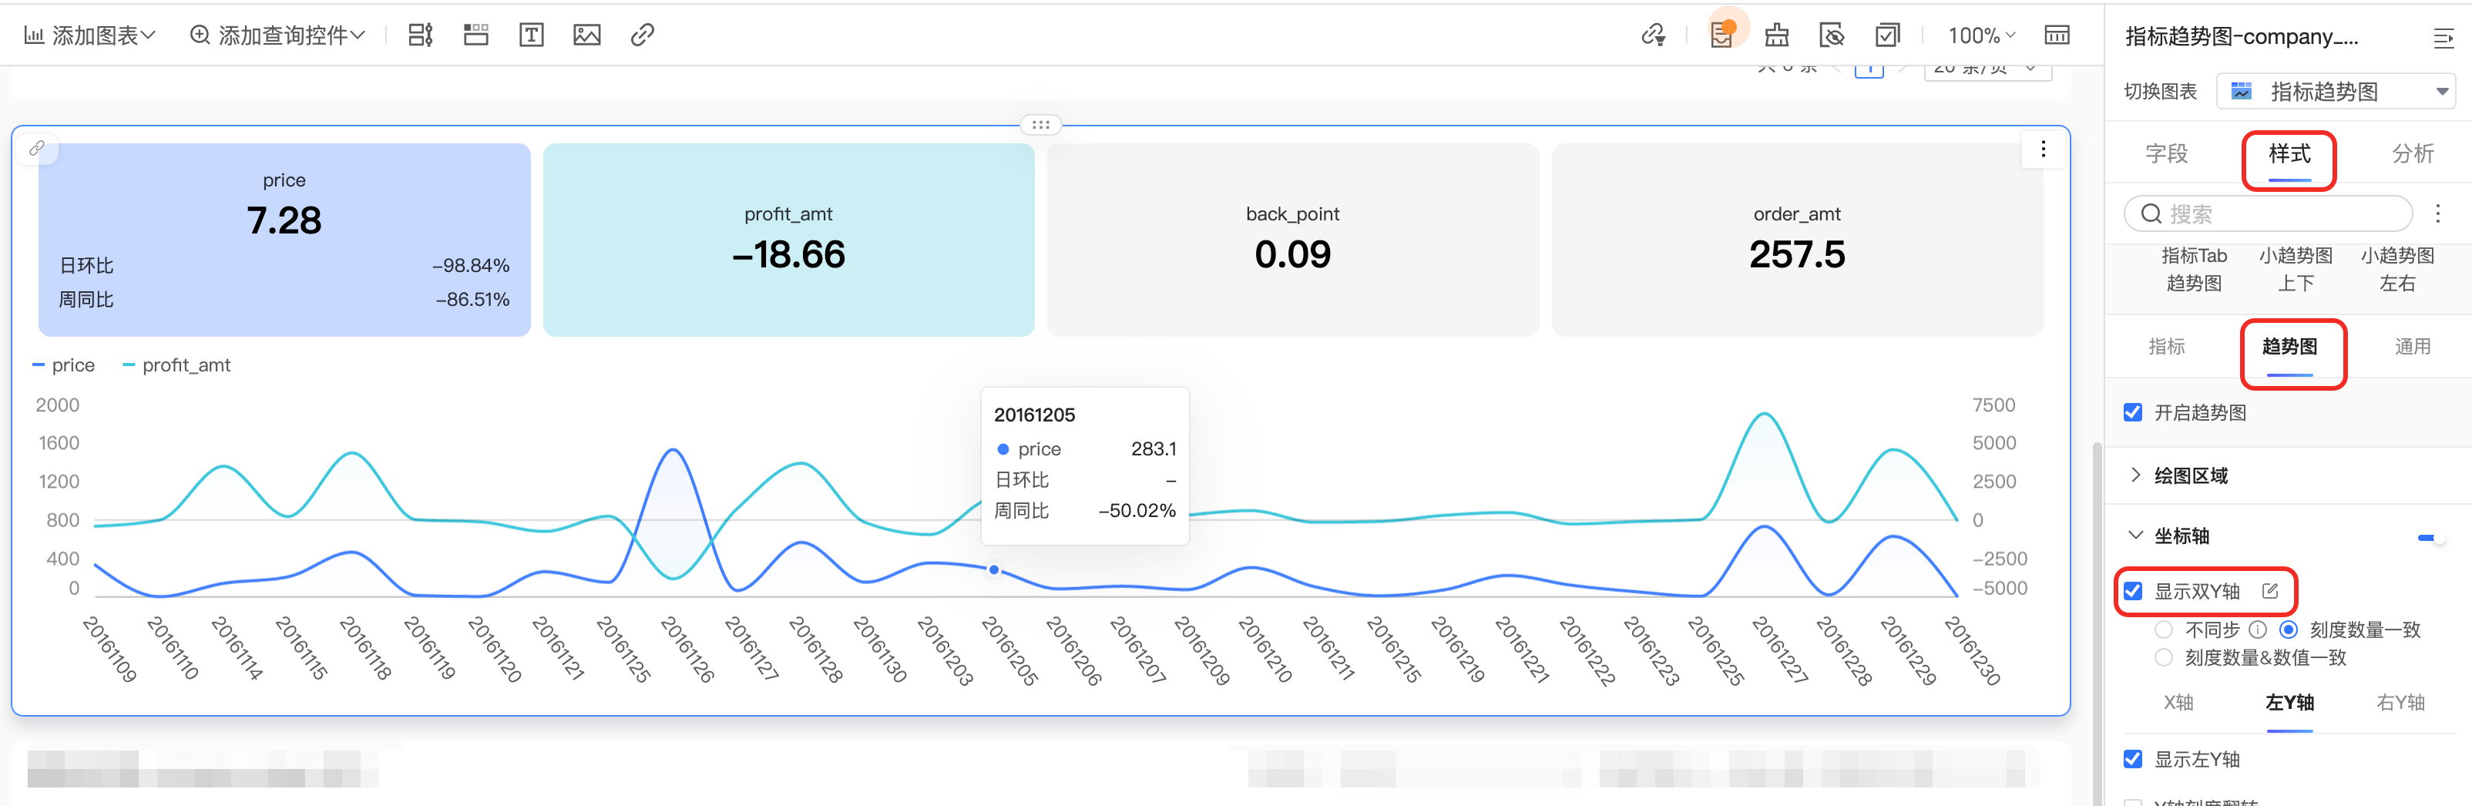This screenshot has width=2472, height=806.
Task: Open the chart's three-dot more menu
Action: coord(2042,149)
